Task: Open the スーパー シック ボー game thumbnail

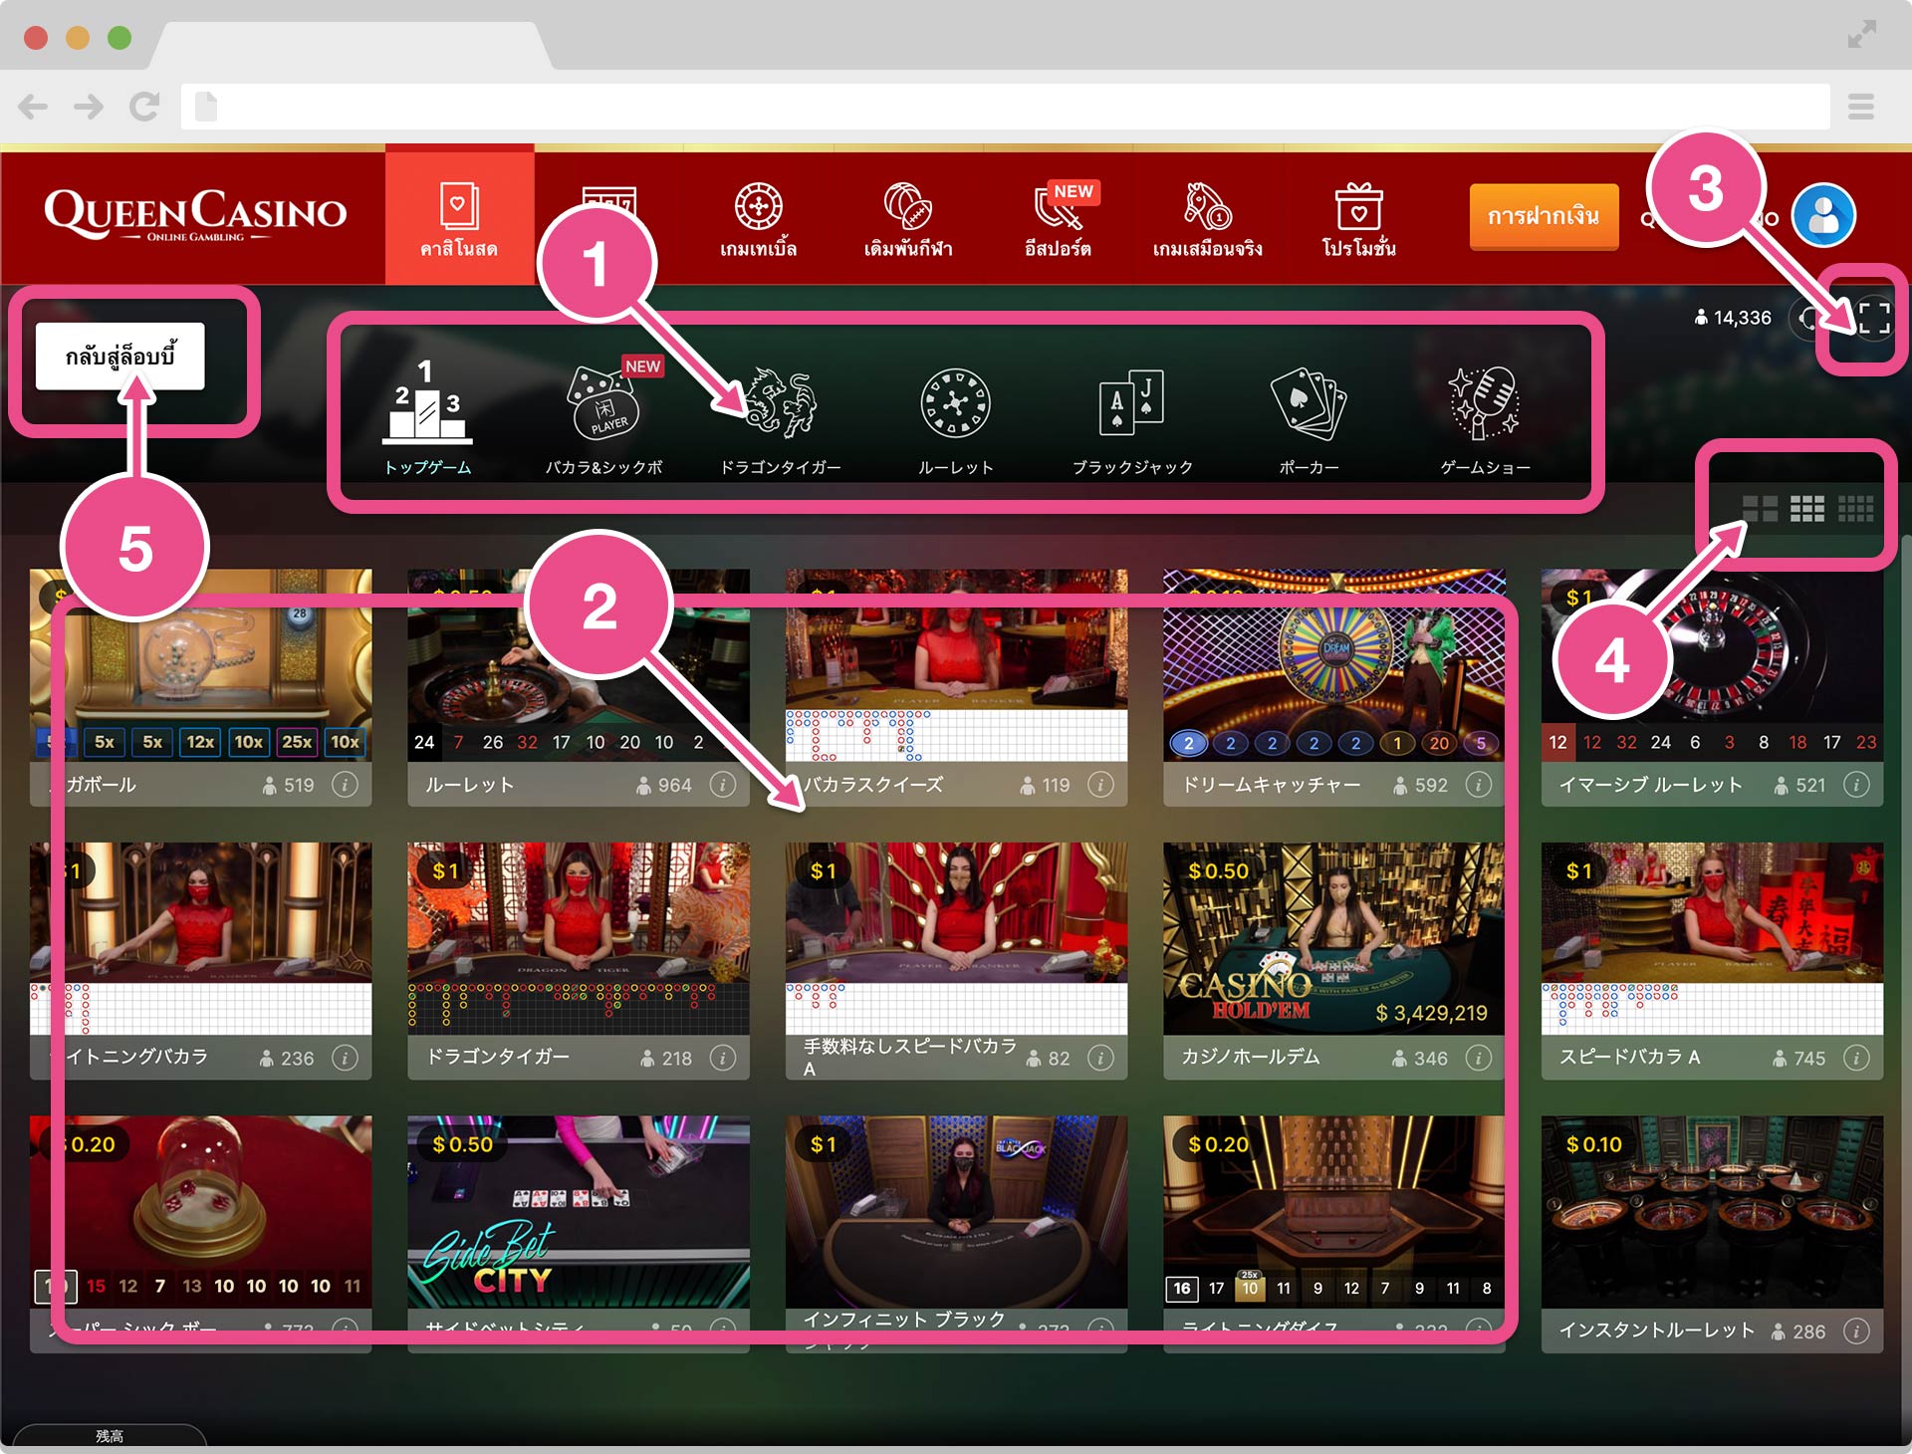Action: coord(200,1211)
